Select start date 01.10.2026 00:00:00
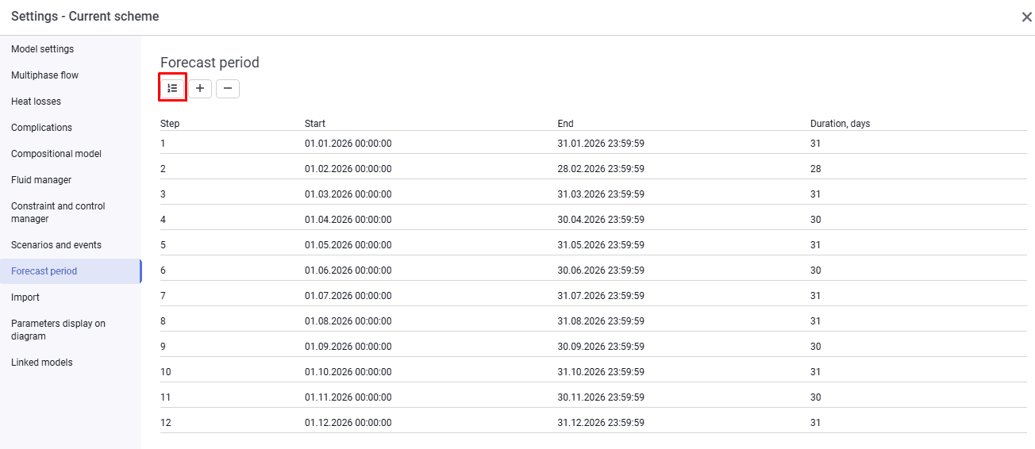 click(348, 372)
